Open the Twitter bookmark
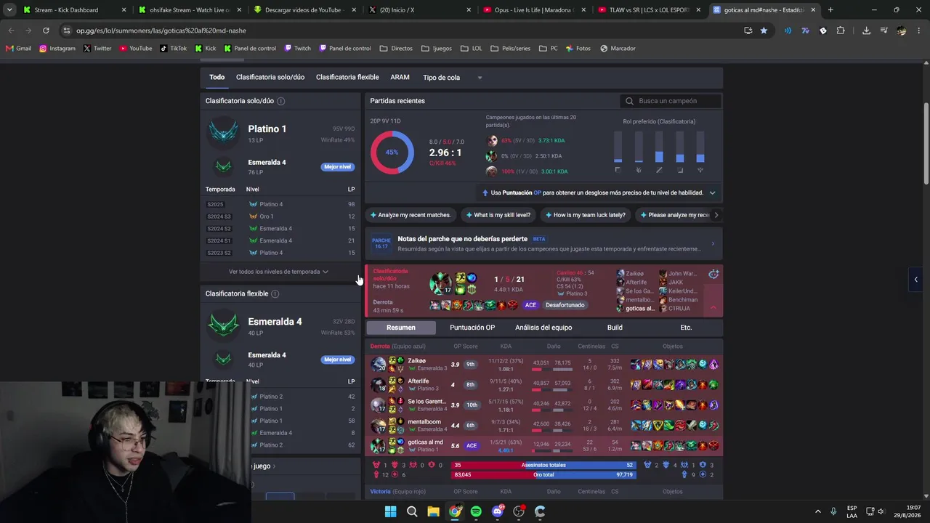 tap(97, 49)
